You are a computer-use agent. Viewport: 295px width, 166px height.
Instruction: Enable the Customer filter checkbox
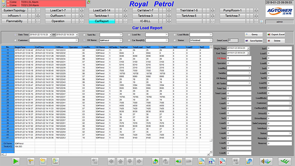15,40
